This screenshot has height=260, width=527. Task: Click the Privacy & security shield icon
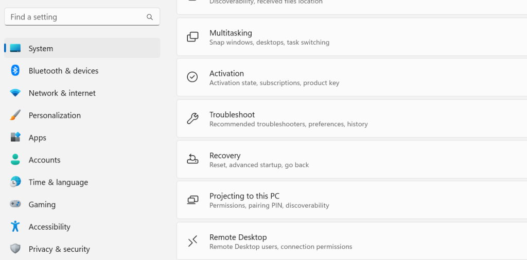click(15, 249)
